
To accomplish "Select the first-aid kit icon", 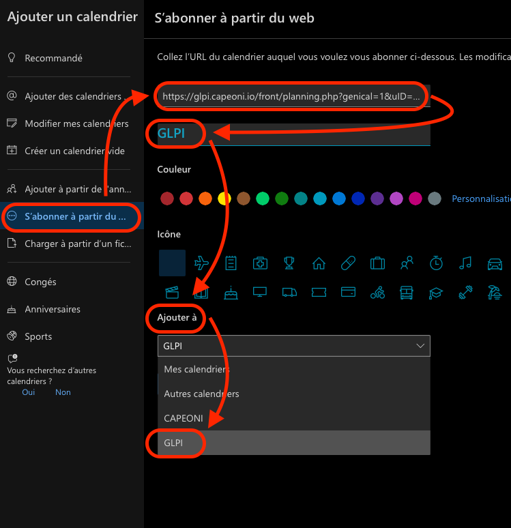I will point(260,263).
